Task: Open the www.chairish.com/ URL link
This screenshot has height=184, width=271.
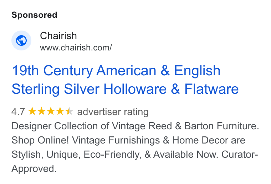Action: pyautogui.click(x=76, y=48)
